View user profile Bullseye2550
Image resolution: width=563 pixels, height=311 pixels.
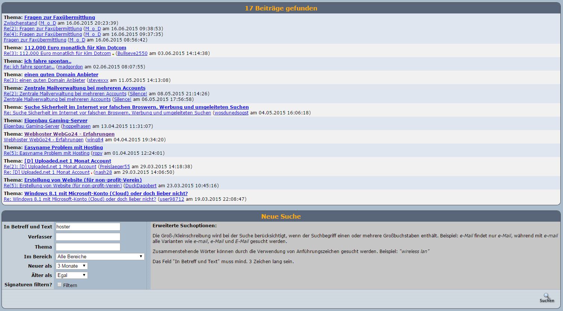click(132, 53)
